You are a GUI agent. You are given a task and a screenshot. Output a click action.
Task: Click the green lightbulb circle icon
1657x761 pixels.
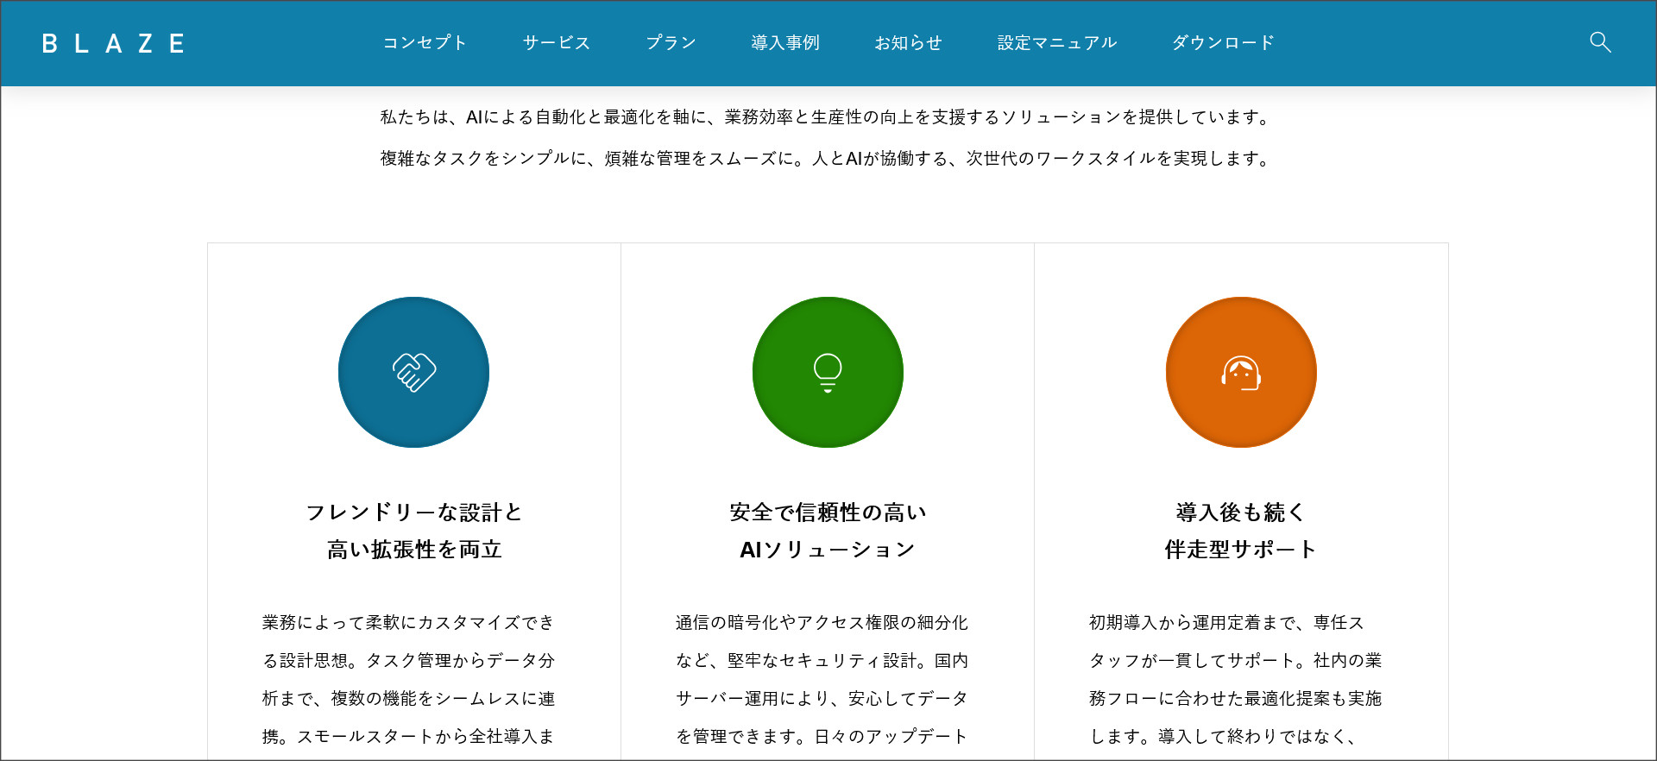(x=828, y=372)
